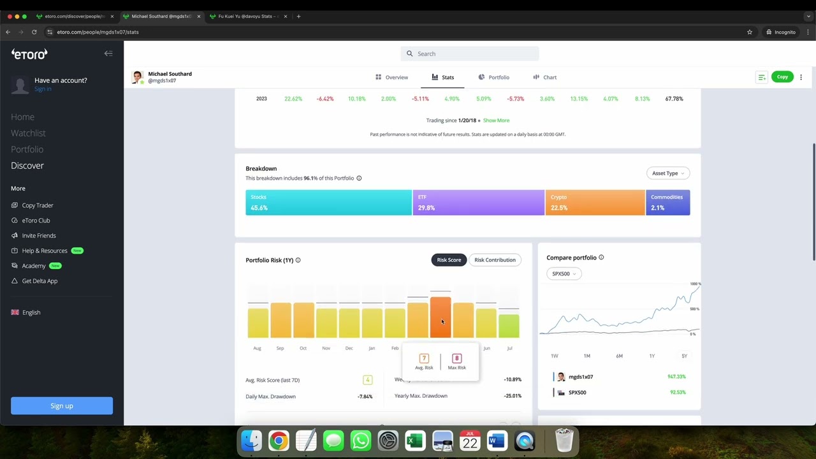
Task: Click the Crypto 22.5% breakdown bar
Action: tap(595, 203)
